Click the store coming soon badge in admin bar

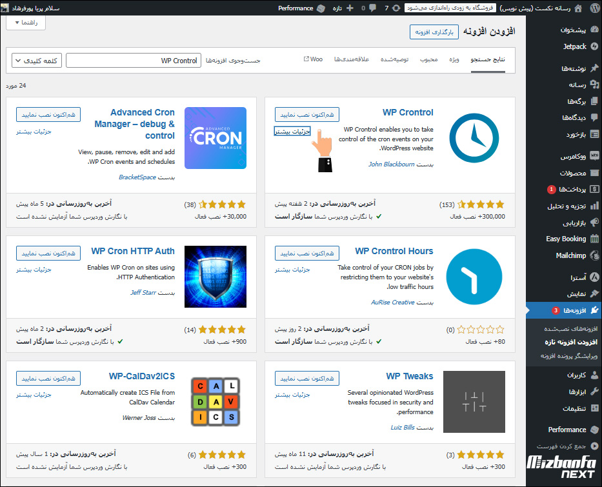450,8
